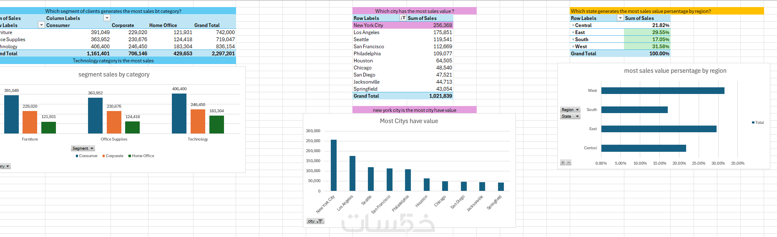The width and height of the screenshot is (777, 237).
Task: Select 'new york city is the most city have value' cell
Action: tap(414, 110)
